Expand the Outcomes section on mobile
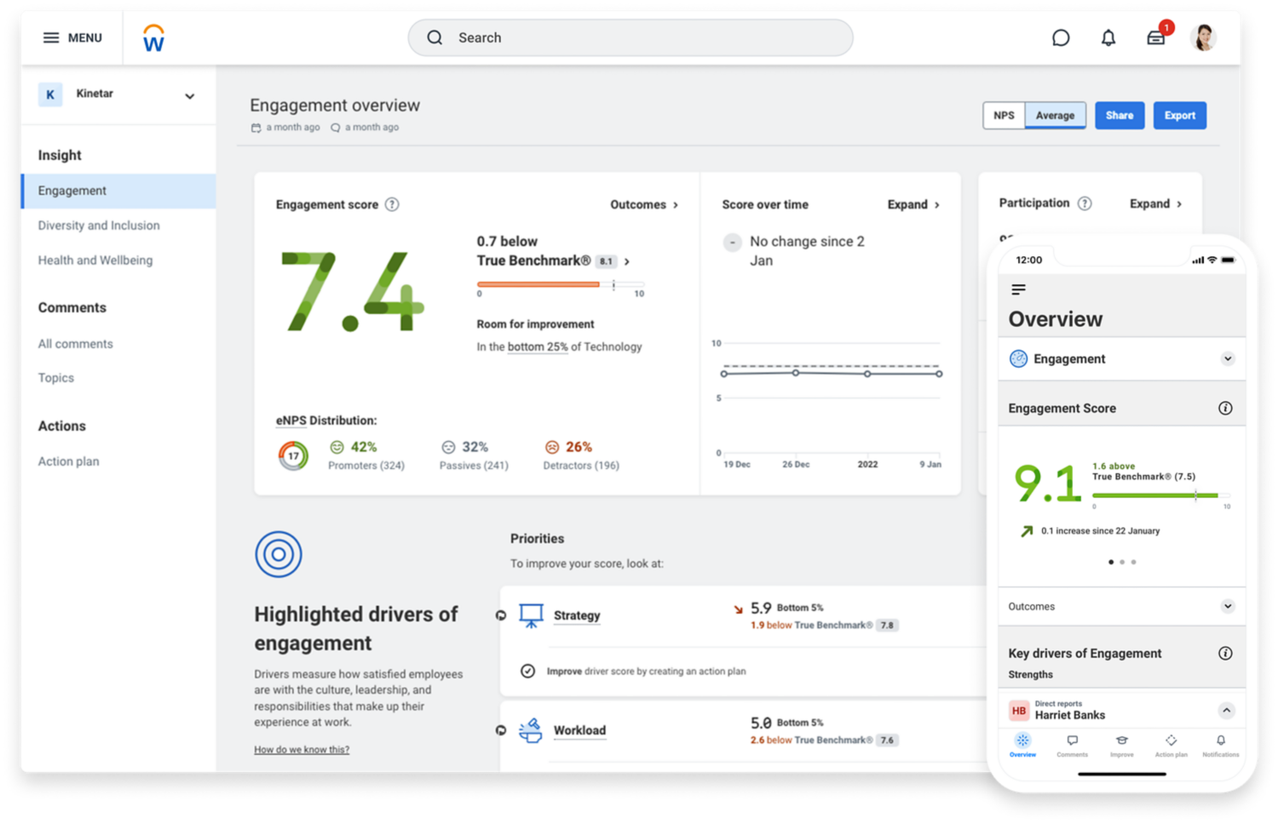The width and height of the screenshot is (1278, 824). [x=1228, y=606]
